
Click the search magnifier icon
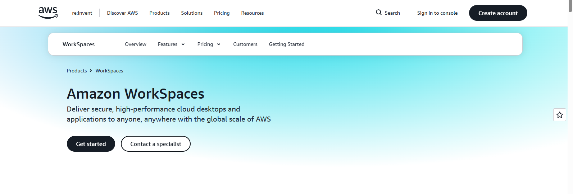379,13
